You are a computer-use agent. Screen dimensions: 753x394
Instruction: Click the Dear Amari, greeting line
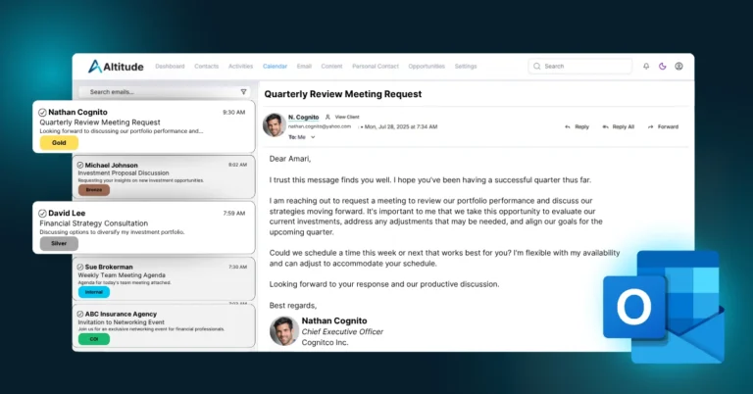[x=290, y=159]
